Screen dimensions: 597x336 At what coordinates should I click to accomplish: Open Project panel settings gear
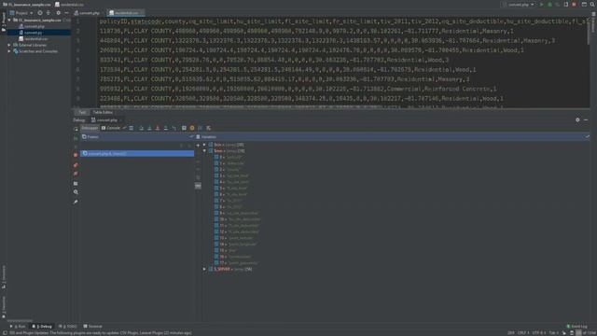click(x=58, y=13)
